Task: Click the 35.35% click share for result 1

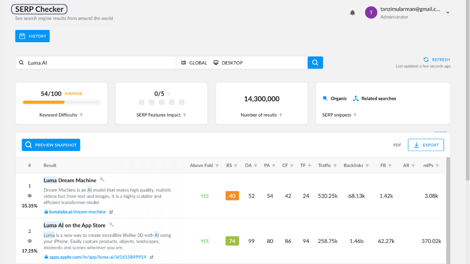Action: [29, 206]
